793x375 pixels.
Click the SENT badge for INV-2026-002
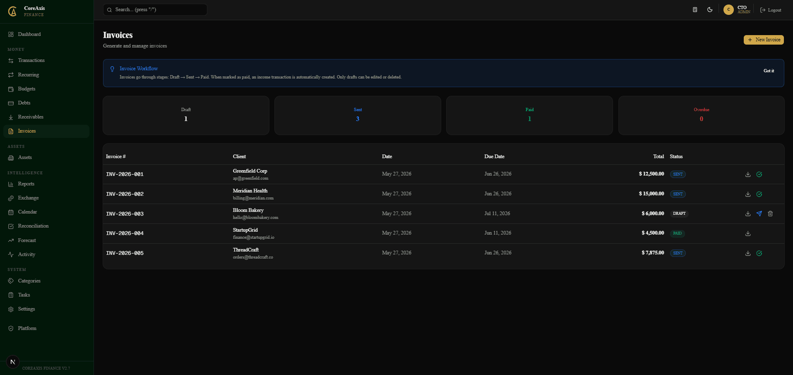click(678, 194)
